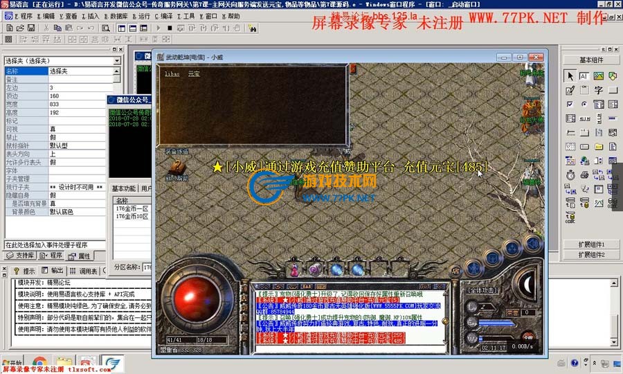This screenshot has height=374, width=623.
Task: Click the libao link in game panel
Action: coord(172,74)
